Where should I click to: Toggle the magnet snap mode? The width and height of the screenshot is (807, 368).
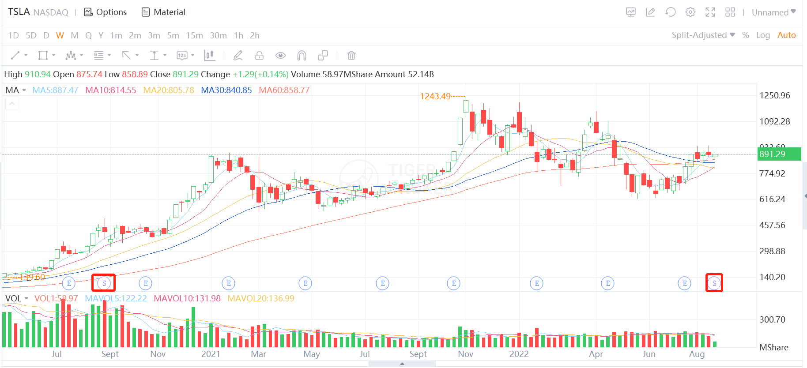tap(302, 55)
